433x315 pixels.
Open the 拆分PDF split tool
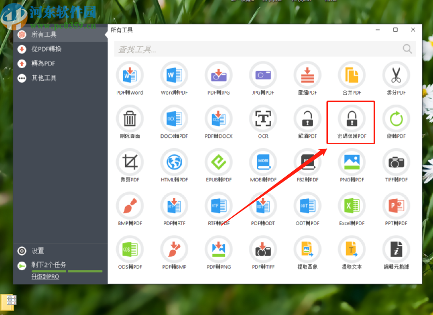pos(396,78)
